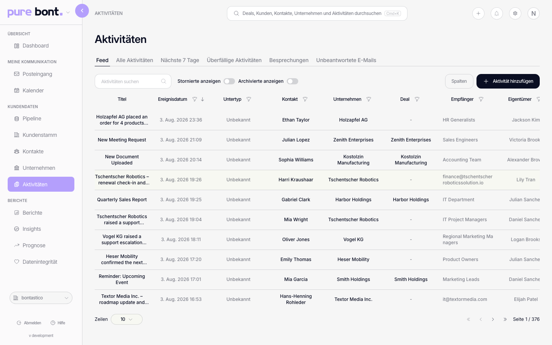552x345 pixels.
Task: Open Kontakte in the sidebar
Action: pyautogui.click(x=41, y=151)
